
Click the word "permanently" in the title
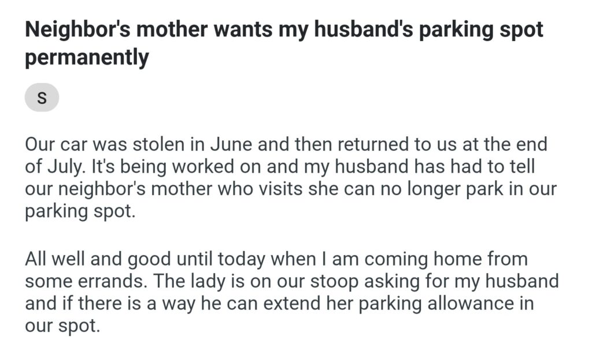click(87, 58)
